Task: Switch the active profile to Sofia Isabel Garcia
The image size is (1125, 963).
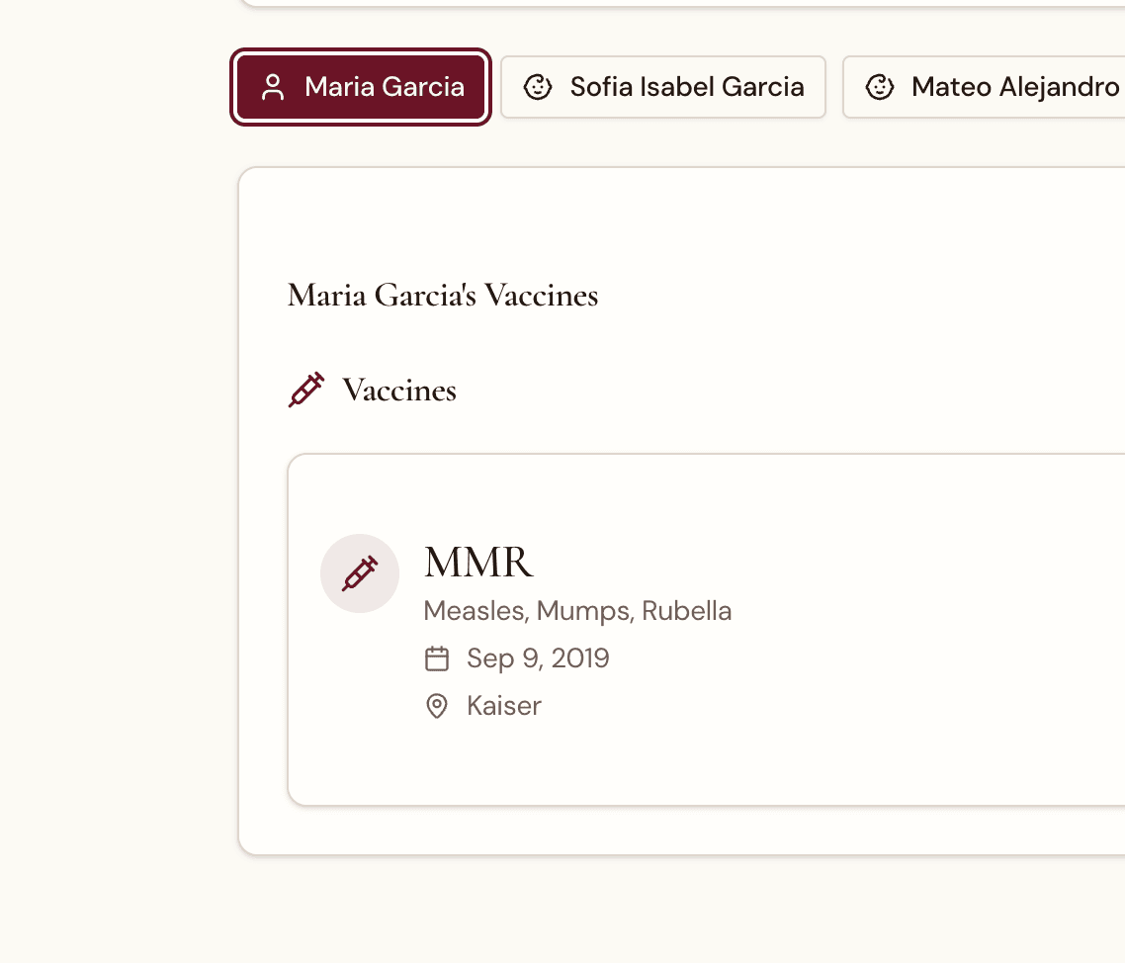Action: coord(663,87)
